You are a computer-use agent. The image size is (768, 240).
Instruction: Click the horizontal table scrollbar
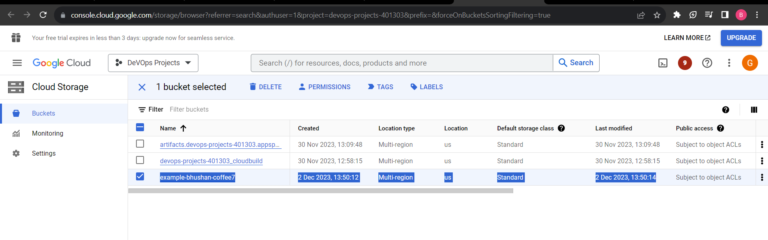pos(320,191)
